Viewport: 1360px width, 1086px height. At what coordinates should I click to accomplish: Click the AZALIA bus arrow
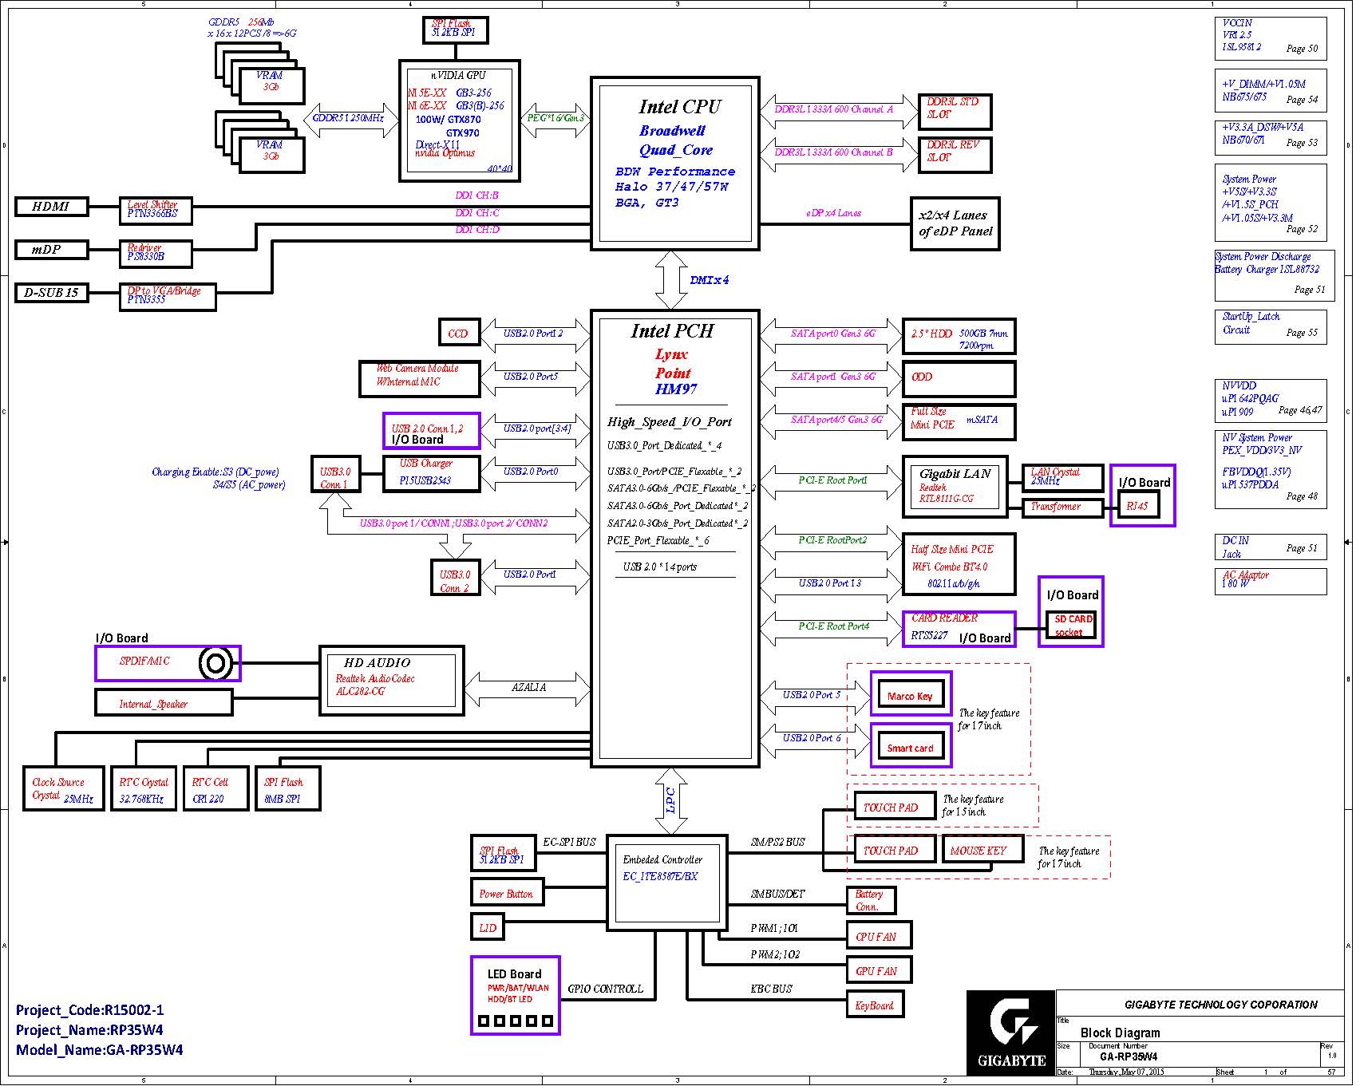(528, 688)
